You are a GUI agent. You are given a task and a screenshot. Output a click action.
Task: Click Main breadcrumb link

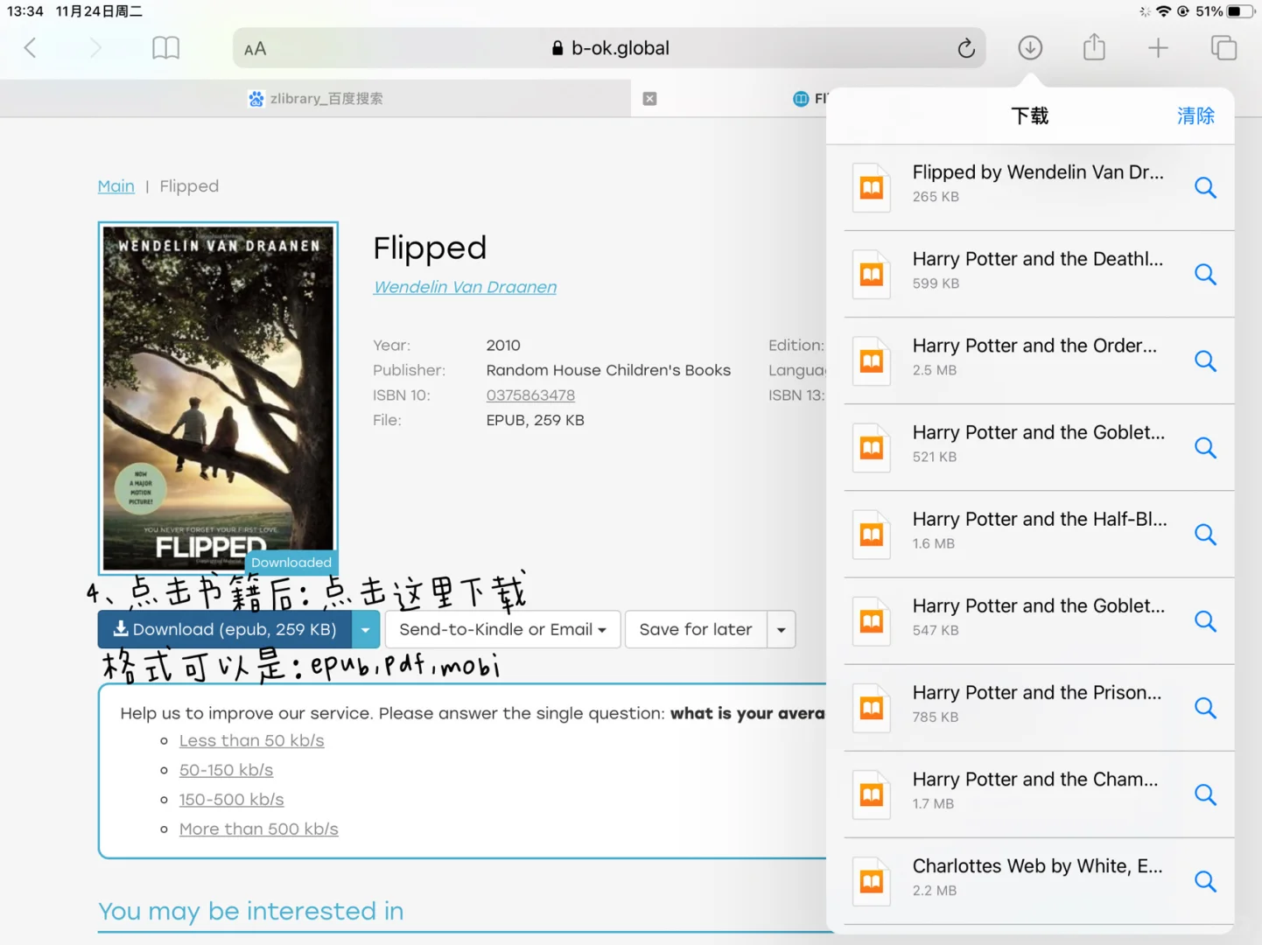click(x=116, y=186)
